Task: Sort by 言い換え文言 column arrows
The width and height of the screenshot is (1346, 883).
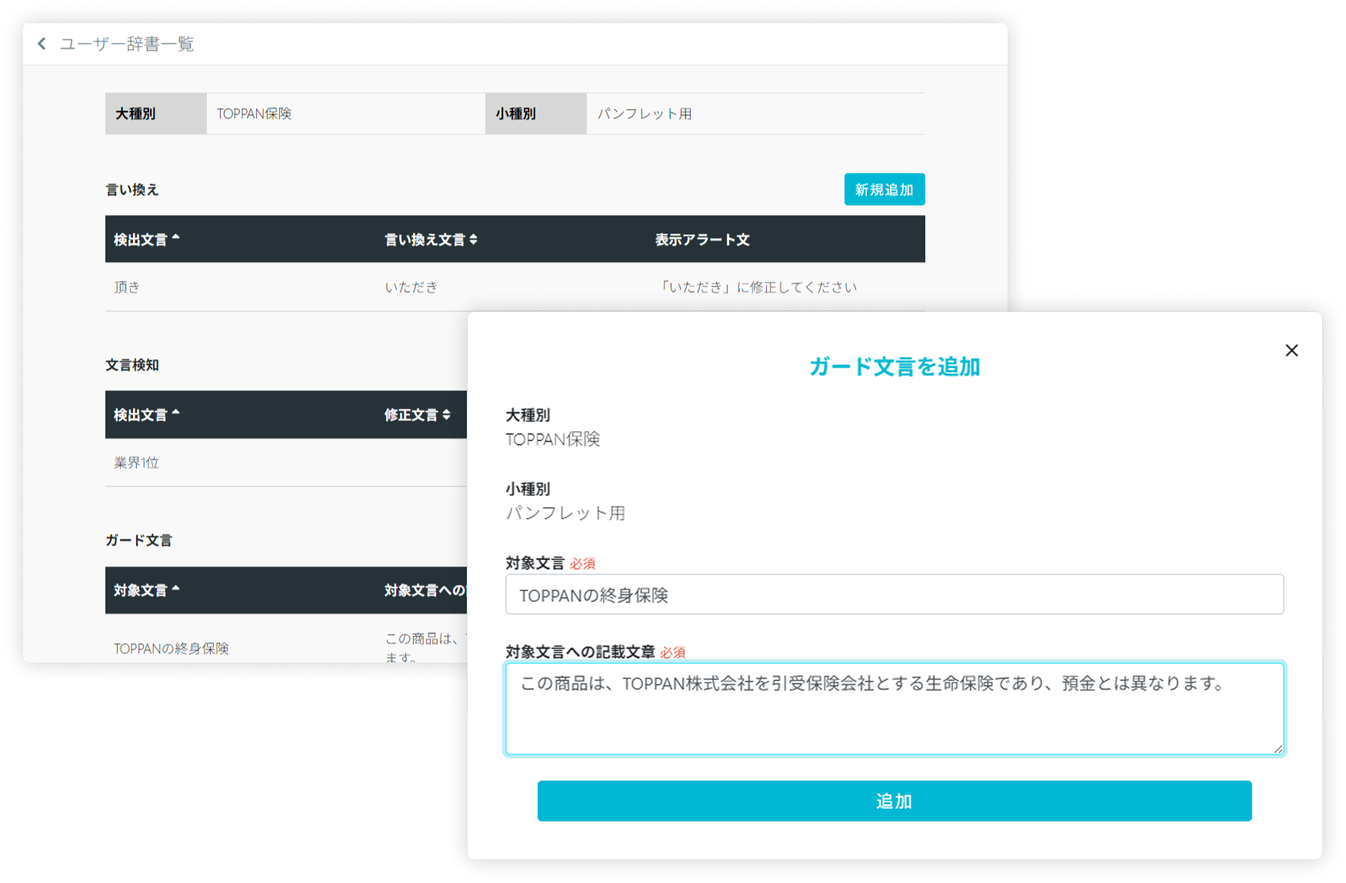Action: 473,240
